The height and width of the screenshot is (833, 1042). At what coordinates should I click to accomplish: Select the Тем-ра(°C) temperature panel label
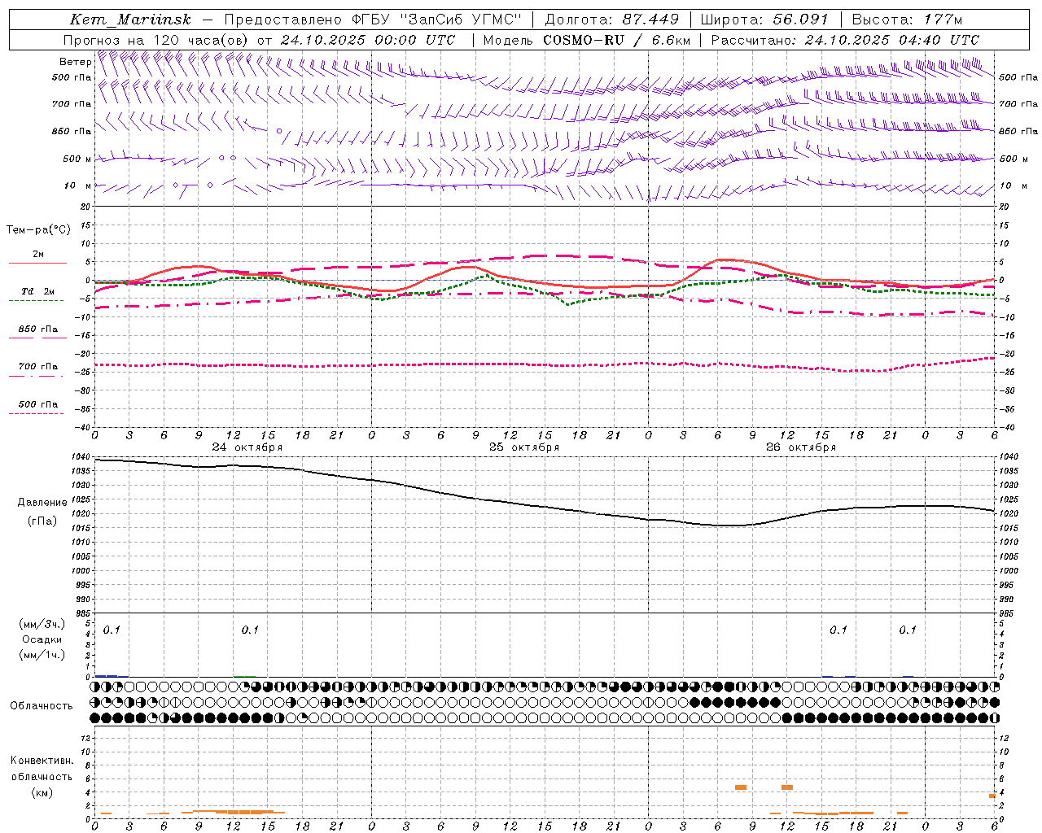tap(38, 230)
